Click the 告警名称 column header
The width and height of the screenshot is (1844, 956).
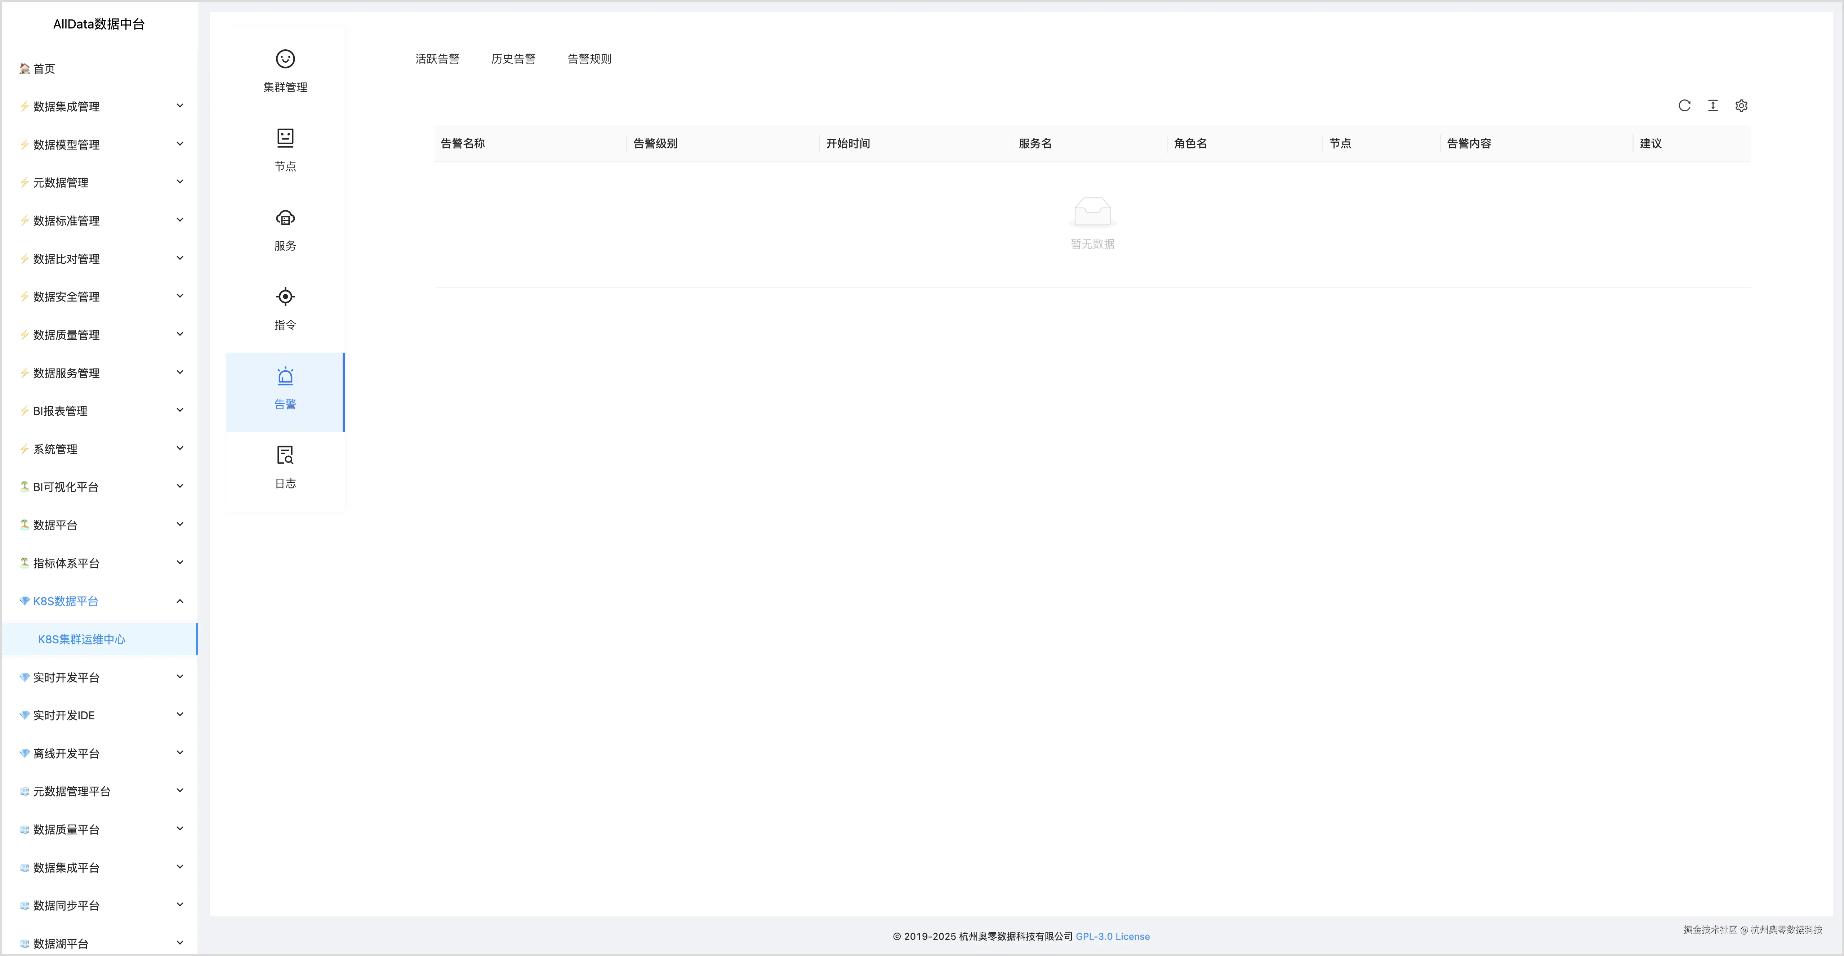[x=463, y=143]
